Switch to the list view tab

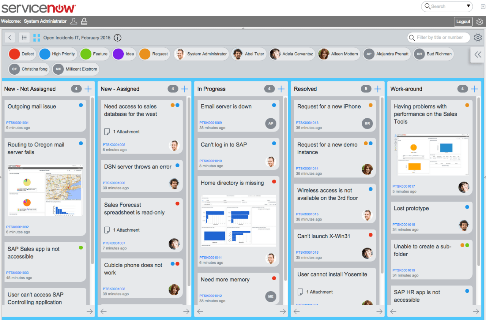[24, 38]
